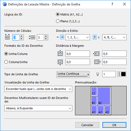Click the top margin distance icon
This screenshot has width=131, height=131.
click(60, 53)
